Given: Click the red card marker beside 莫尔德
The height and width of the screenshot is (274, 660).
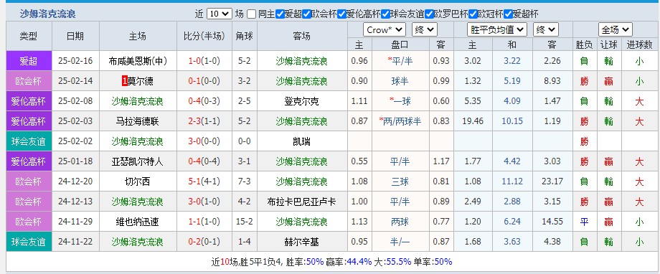Looking at the screenshot, I should click(x=125, y=81).
